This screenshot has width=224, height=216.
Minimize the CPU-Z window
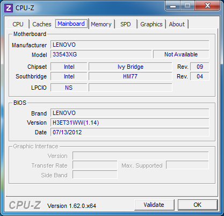[173, 6]
